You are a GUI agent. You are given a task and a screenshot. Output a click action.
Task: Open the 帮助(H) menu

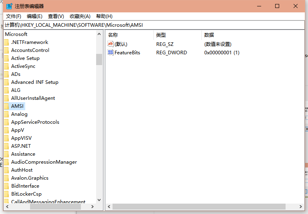coord(104,16)
